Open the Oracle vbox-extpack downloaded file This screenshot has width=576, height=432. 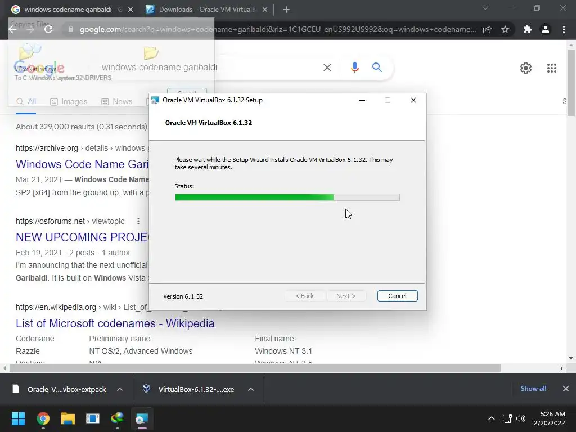pyautogui.click(x=61, y=389)
